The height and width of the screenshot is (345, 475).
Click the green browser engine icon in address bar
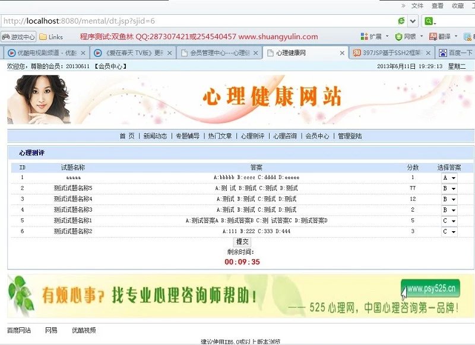[x=401, y=21]
